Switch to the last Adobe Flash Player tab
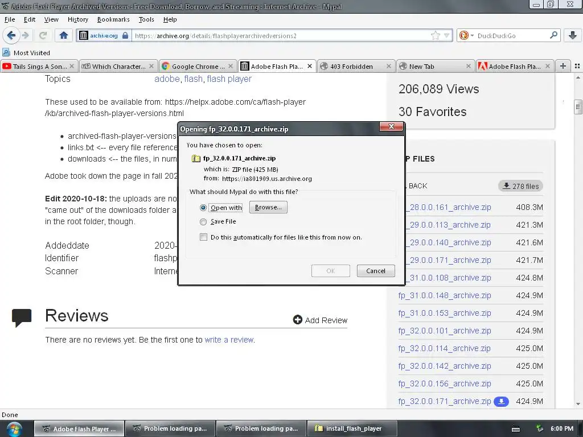 click(x=515, y=66)
